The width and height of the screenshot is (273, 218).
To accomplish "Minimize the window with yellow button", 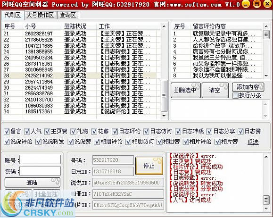I will point(246,4).
